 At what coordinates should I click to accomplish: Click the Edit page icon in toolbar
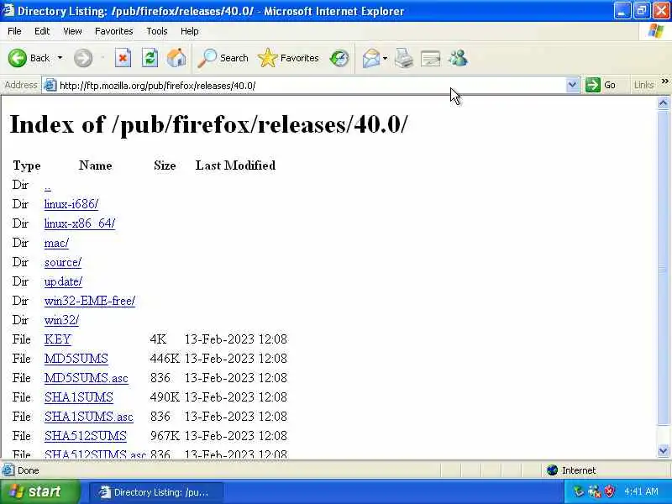tap(431, 58)
